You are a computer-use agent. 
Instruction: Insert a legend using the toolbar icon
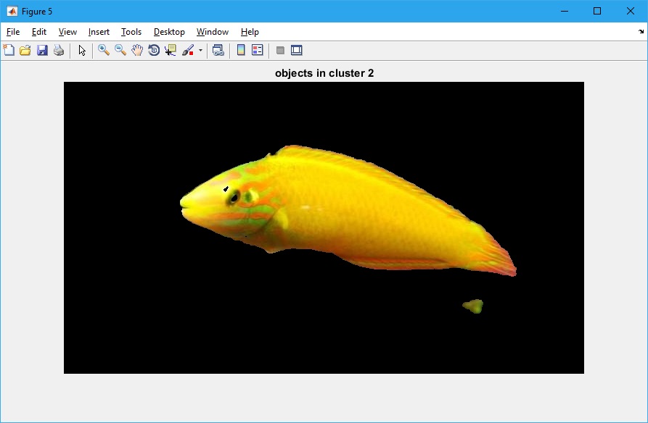point(257,50)
